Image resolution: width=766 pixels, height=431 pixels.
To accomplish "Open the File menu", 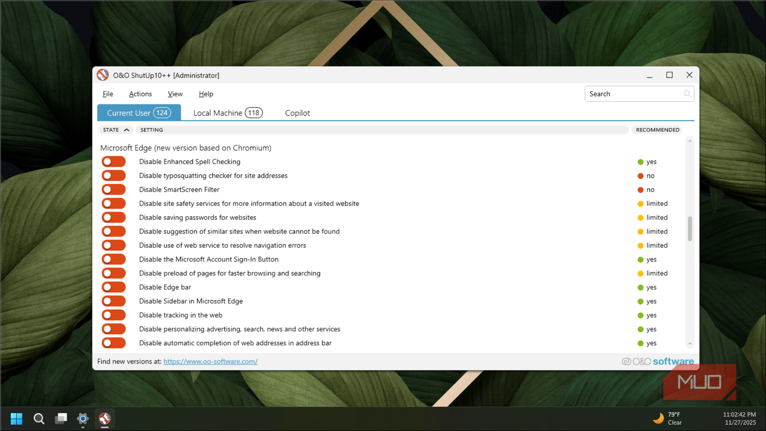I will (108, 94).
